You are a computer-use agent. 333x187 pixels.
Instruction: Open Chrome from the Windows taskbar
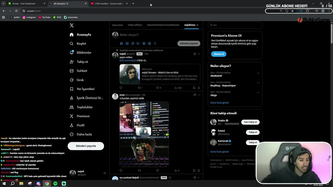tap(47, 184)
